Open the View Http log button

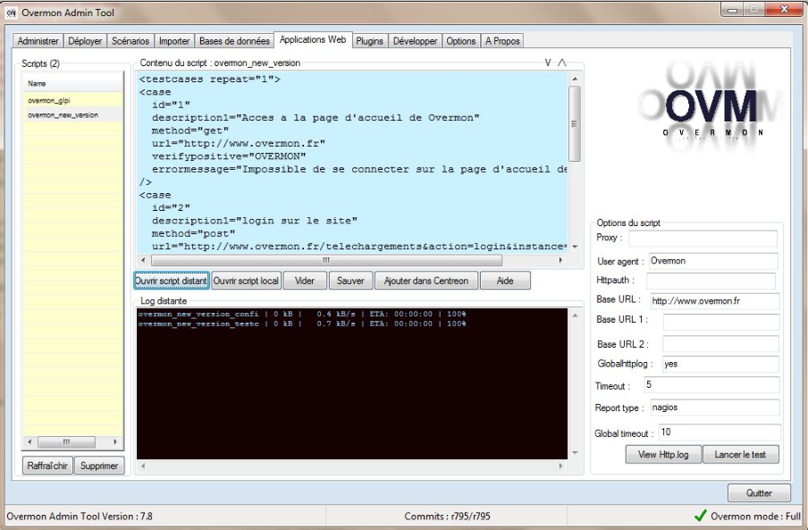coord(663,455)
